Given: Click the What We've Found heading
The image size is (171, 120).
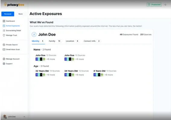Looking at the screenshot, I should coord(42,22).
